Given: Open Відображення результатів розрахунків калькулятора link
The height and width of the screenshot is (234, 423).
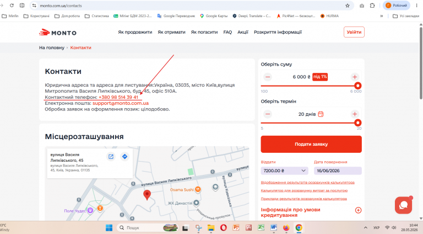Looking at the screenshot, I should pyautogui.click(x=307, y=182).
